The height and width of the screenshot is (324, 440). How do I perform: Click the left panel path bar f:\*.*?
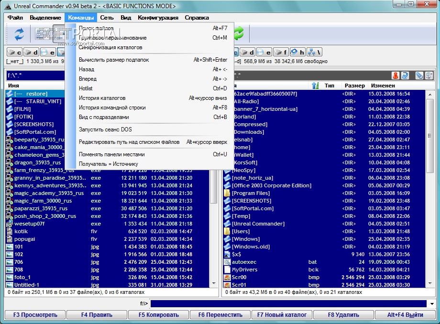click(x=35, y=76)
